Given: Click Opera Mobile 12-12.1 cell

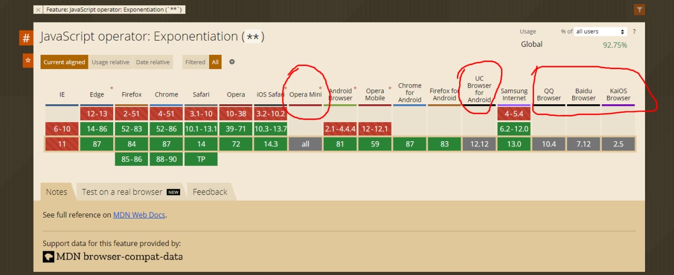Looking at the screenshot, I should click(x=375, y=129).
